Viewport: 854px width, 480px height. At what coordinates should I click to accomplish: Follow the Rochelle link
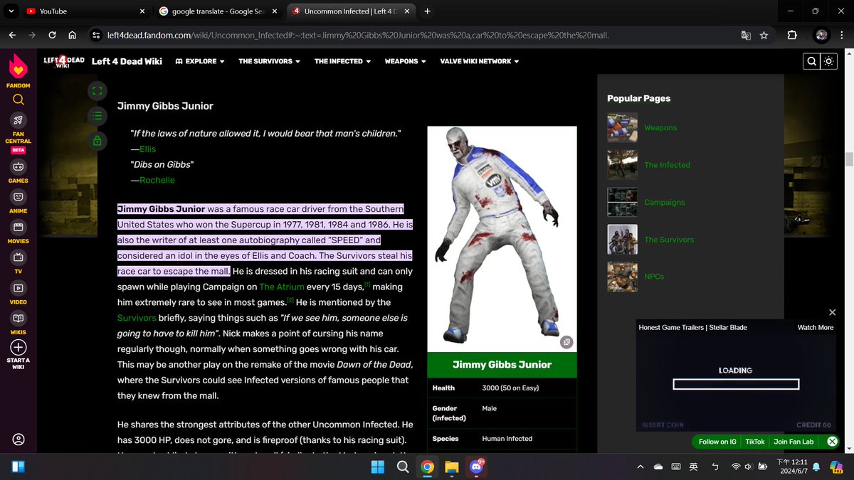tap(157, 180)
